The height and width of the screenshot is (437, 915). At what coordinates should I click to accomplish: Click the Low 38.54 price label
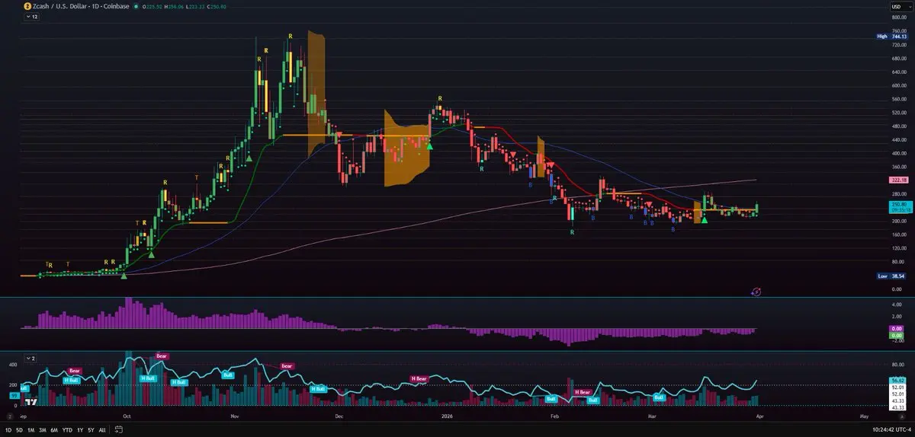(892, 277)
